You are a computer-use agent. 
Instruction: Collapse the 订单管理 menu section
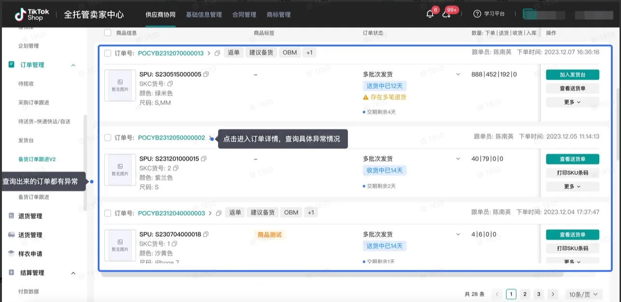click(73, 65)
